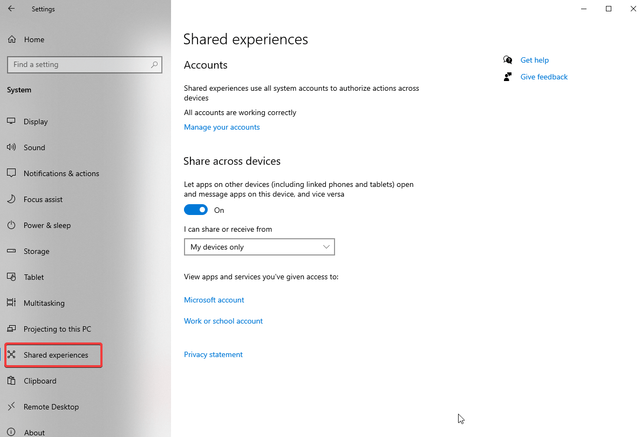Select the Tablet settings entry
Image resolution: width=641 pixels, height=437 pixels.
[34, 277]
